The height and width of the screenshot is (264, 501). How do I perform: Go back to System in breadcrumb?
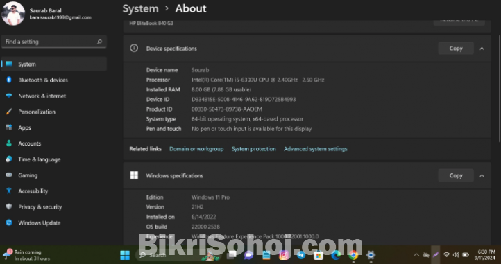[141, 8]
